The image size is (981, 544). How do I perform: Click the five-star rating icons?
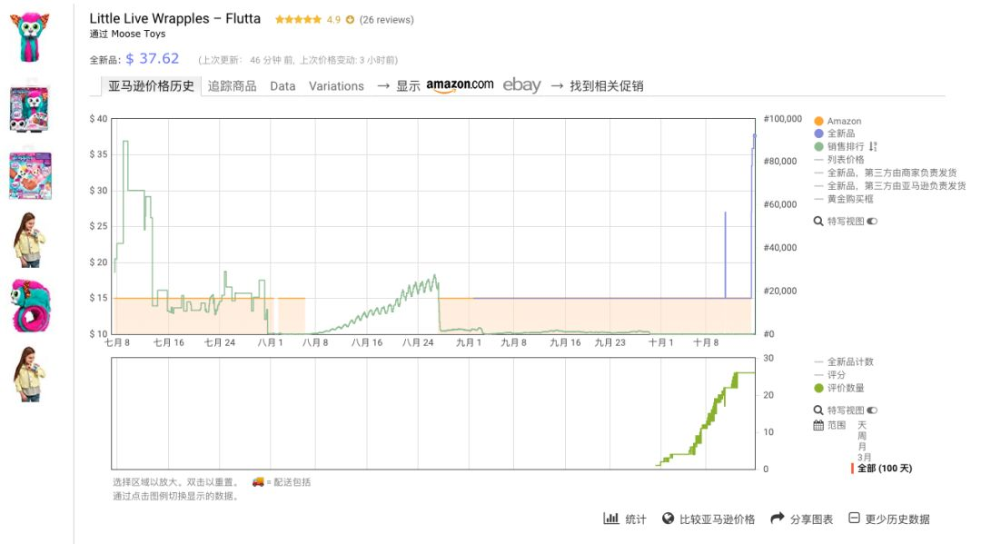click(299, 19)
